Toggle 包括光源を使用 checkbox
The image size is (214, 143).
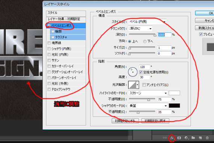point(141,72)
